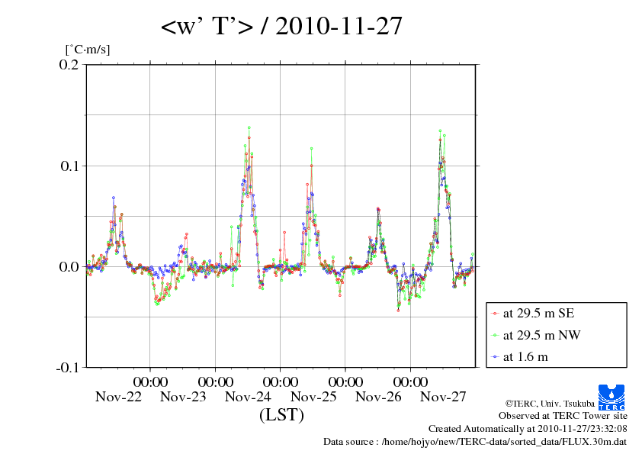Click the 'at 1.6 m' legend text
This screenshot has height=454, width=642.
(x=525, y=357)
